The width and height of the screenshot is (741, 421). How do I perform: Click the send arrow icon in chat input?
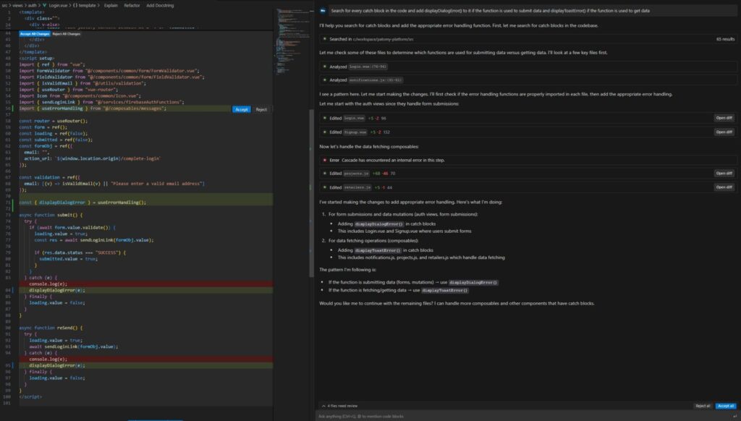pos(734,416)
